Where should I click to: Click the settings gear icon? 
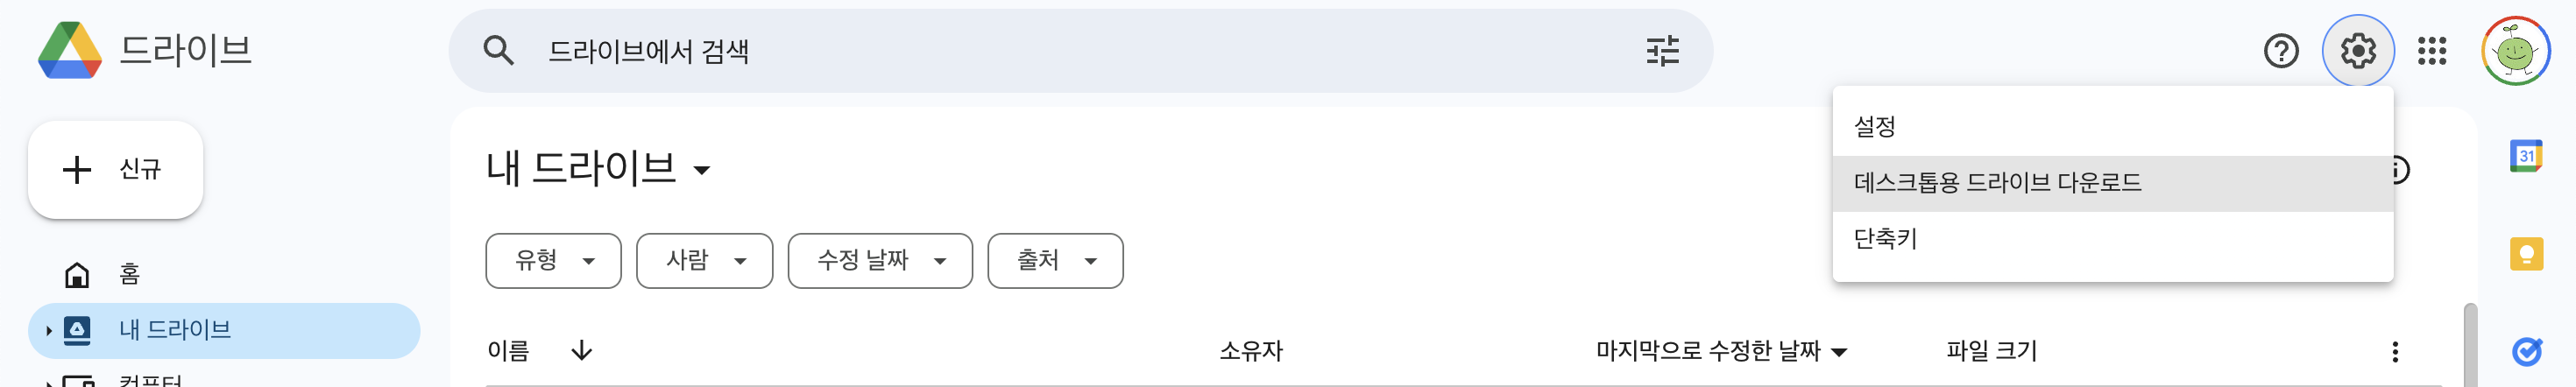pos(2357,51)
